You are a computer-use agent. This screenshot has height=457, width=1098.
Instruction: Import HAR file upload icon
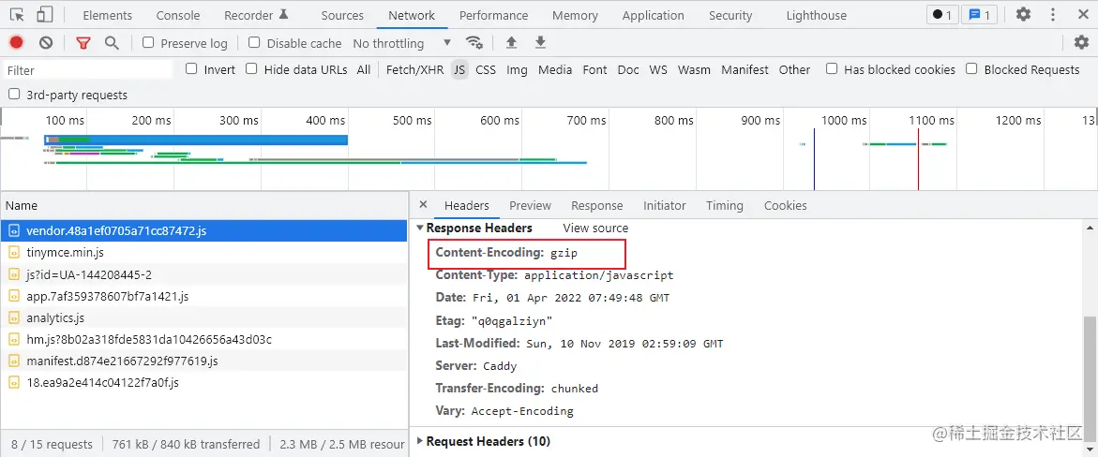[x=511, y=43]
